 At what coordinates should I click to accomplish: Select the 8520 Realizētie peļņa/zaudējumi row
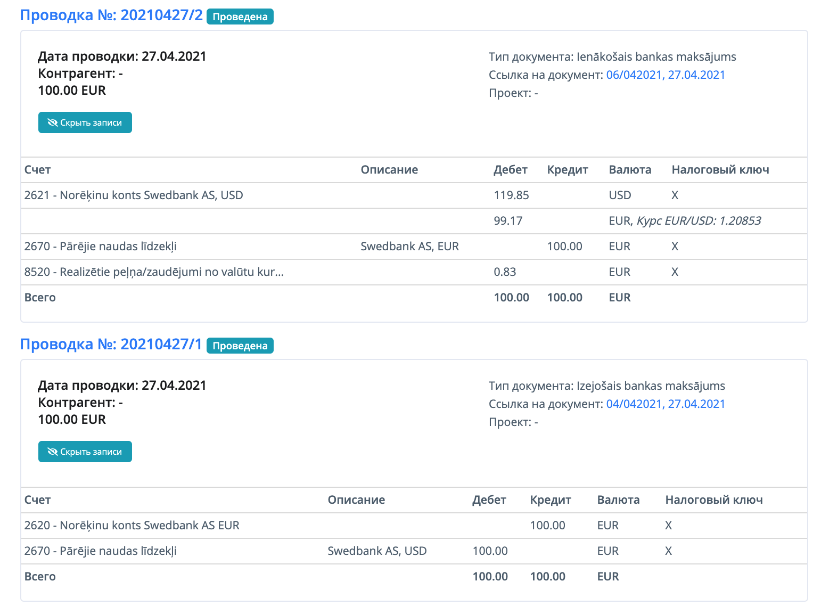coord(154,272)
